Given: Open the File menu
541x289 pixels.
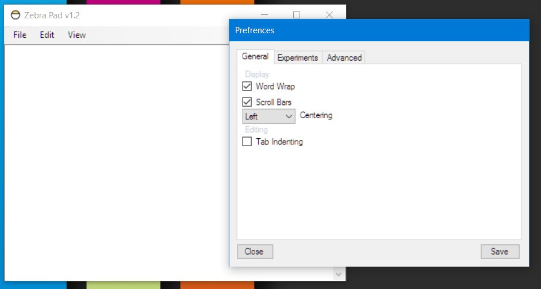Looking at the screenshot, I should coord(20,35).
